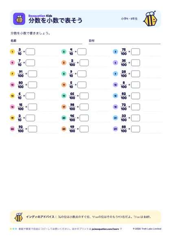Viewport: 171px width, 243px height.
Task: Click the yellow number 1 circle badge
Action: [x=12, y=51]
